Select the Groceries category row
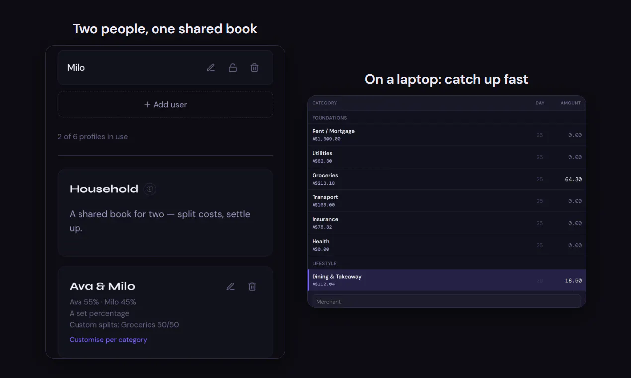This screenshot has width=631, height=378. pos(447,179)
